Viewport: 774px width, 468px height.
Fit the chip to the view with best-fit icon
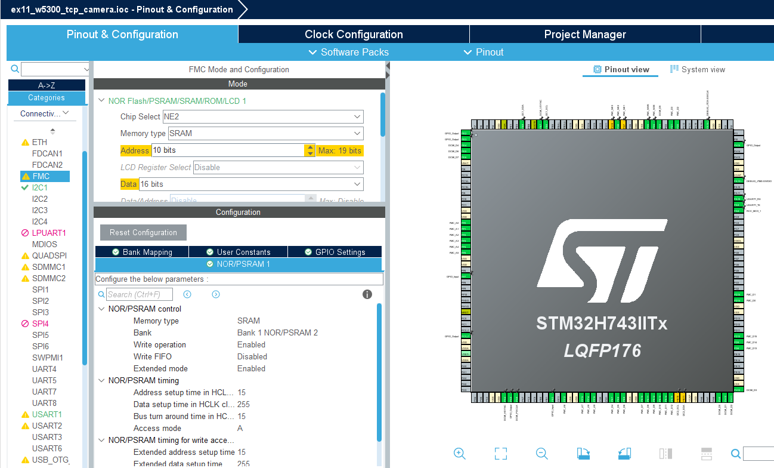(501, 453)
